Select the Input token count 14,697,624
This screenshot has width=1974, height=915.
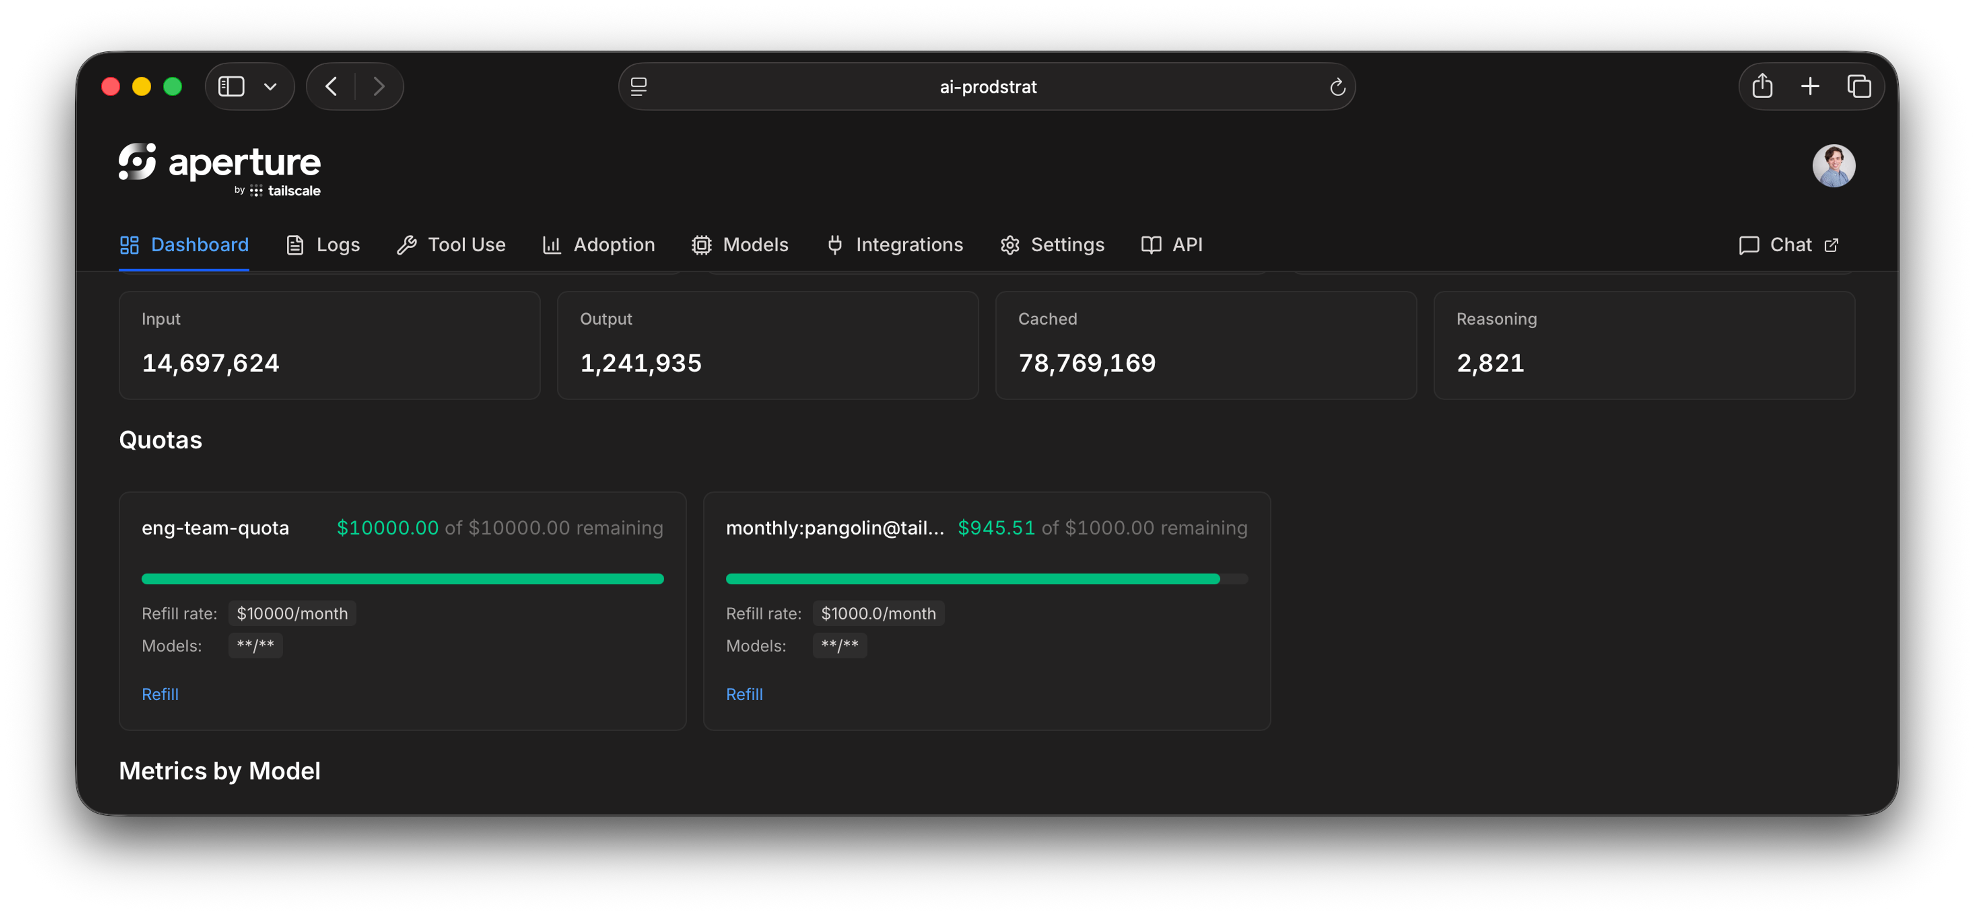[211, 363]
